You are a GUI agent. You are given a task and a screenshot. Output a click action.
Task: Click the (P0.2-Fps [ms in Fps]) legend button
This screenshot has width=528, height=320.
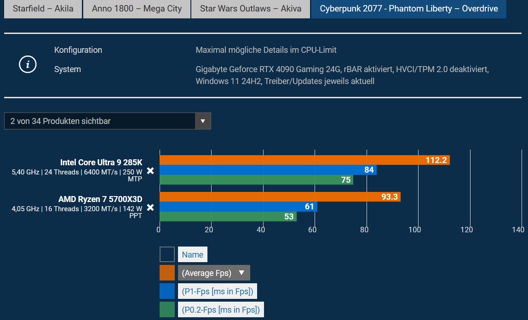click(x=221, y=309)
